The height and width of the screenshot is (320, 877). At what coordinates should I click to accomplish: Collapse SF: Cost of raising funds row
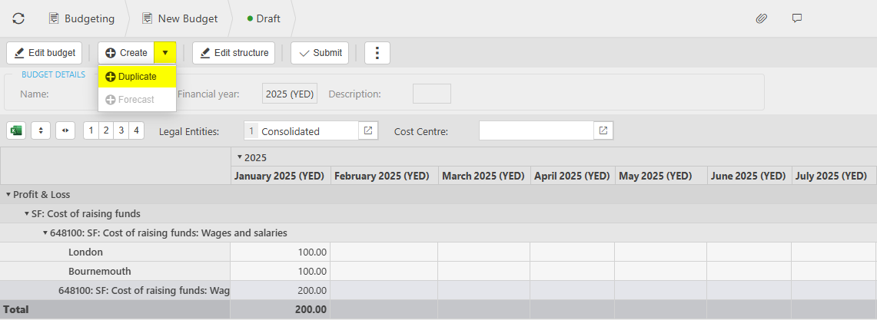[26, 214]
